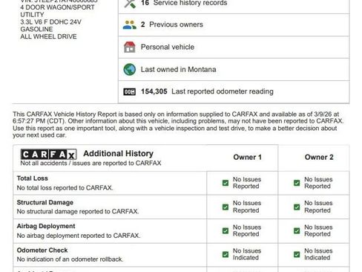Viewport: 362px width, 272px height.
Task: Click the 'Odometer Check' row title
Action: [42, 250]
